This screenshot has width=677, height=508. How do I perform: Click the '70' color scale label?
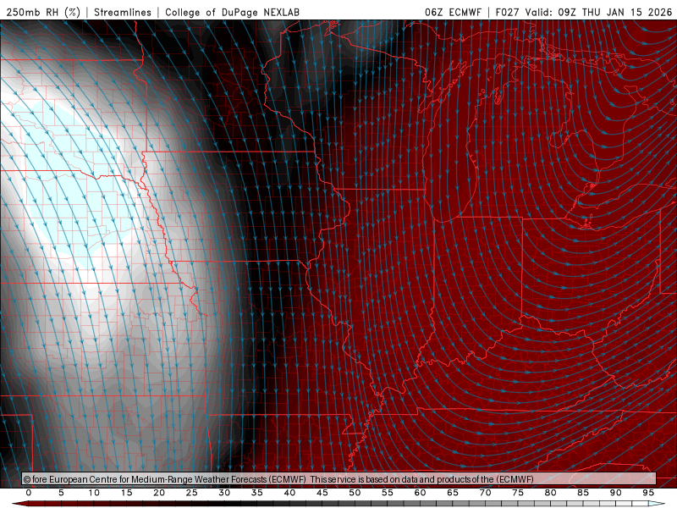(x=485, y=493)
